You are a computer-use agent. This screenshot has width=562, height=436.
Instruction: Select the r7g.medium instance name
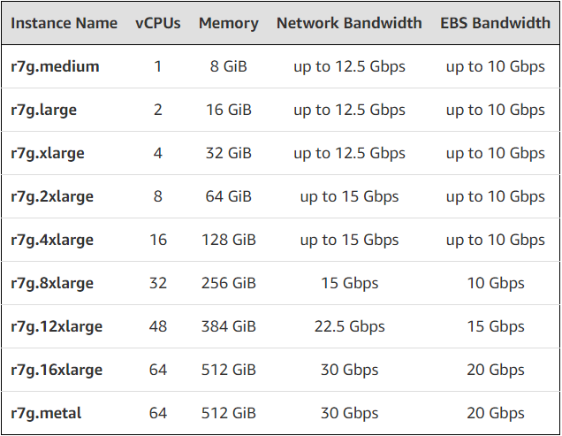pos(55,66)
